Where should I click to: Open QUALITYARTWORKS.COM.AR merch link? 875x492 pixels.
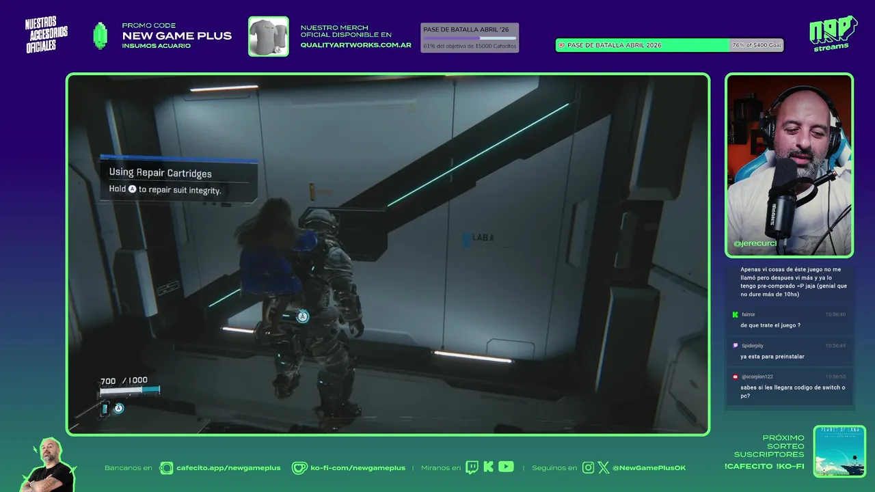(x=355, y=45)
